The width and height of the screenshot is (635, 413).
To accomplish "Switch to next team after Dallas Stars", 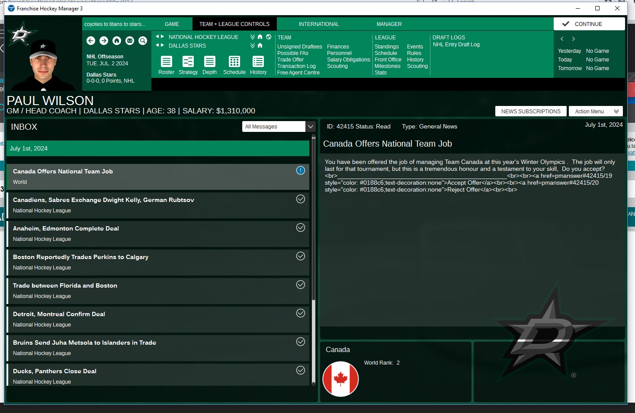I will click(x=163, y=45).
